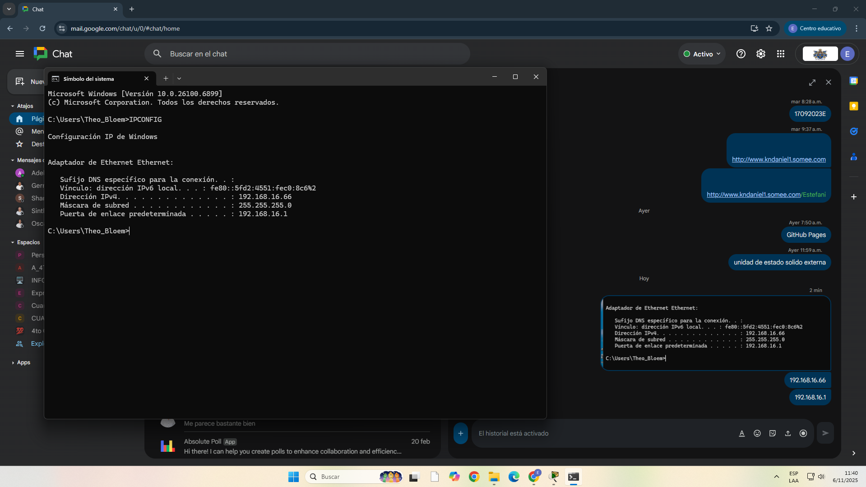Expand the Apps section in the sidebar
The height and width of the screenshot is (487, 866).
click(13, 362)
